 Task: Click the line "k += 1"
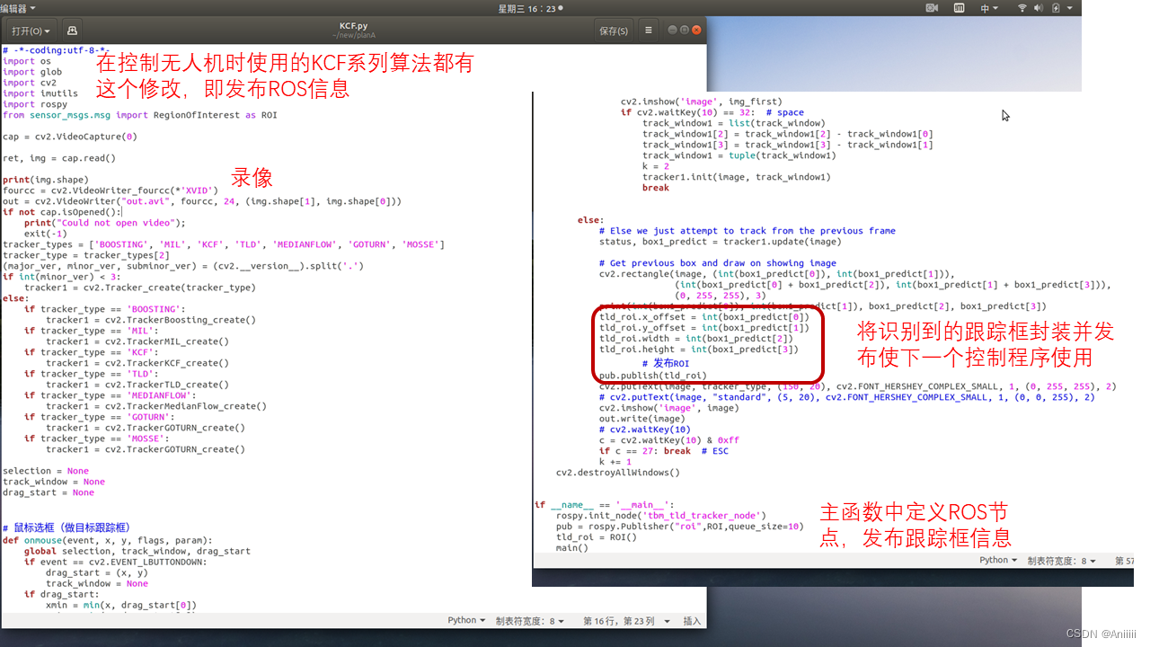click(615, 462)
